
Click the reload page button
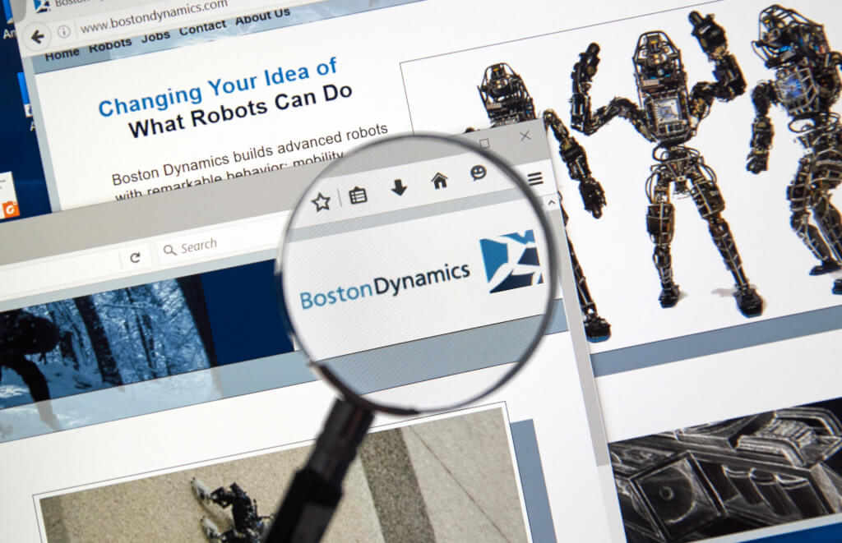pyautogui.click(x=135, y=257)
